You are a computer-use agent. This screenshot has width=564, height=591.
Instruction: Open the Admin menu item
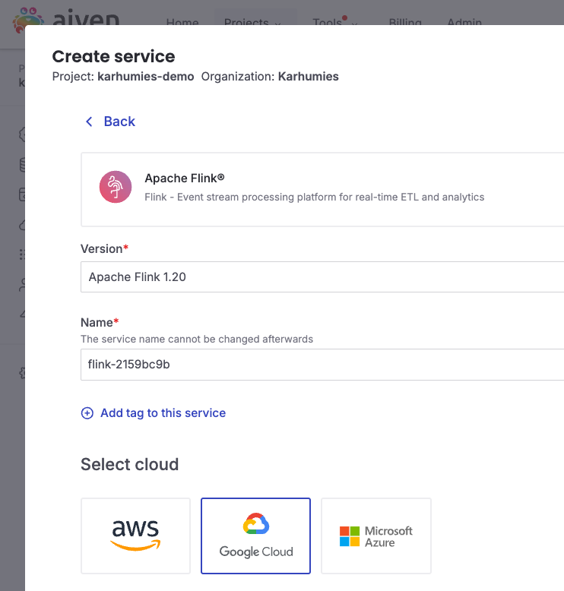pyautogui.click(x=464, y=22)
